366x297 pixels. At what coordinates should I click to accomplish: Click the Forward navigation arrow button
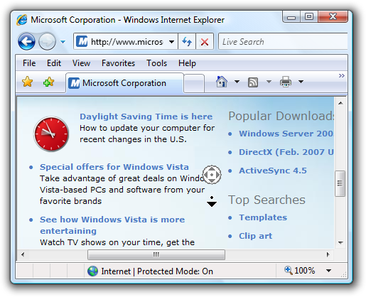[x=47, y=41]
